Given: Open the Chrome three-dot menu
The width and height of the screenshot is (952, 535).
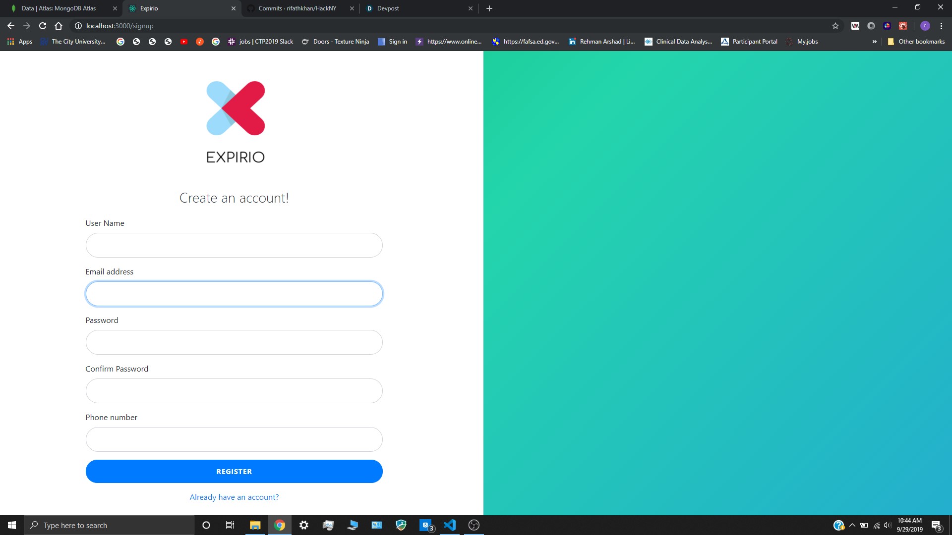Looking at the screenshot, I should [x=941, y=26].
